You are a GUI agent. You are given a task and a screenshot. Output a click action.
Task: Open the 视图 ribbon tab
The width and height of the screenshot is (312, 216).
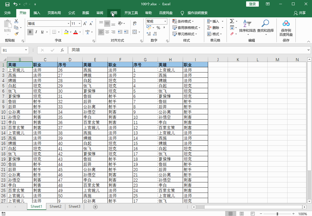click(114, 13)
